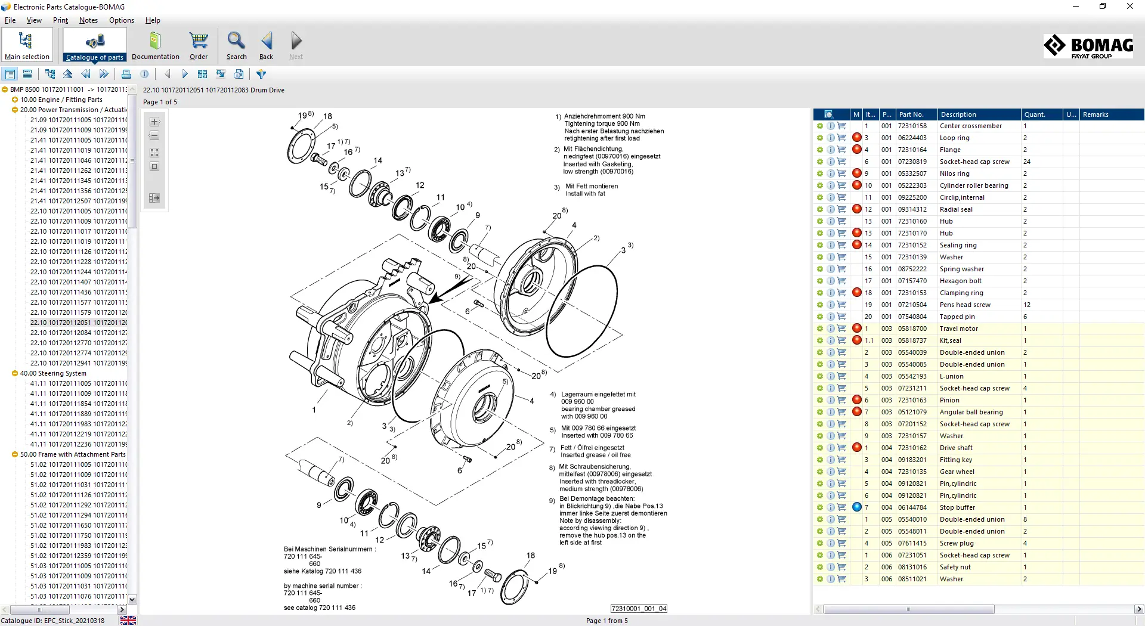The image size is (1145, 626).
Task: Click the red marker on the Travel motor row
Action: click(x=857, y=328)
